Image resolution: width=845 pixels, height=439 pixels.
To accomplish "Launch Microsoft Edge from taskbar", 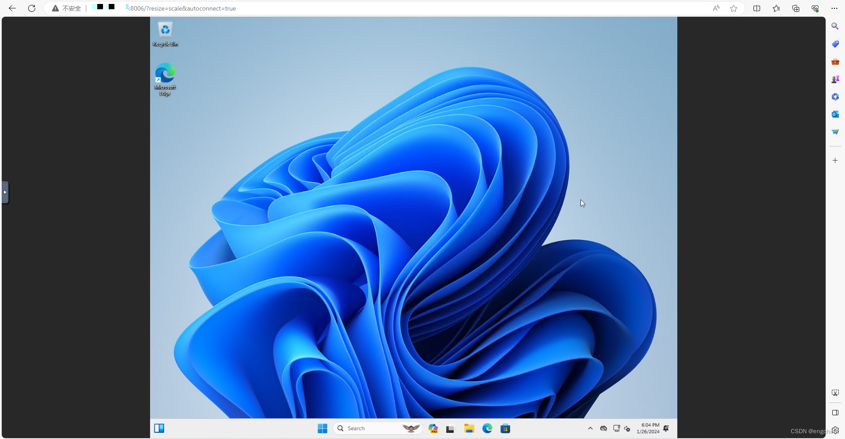I will [487, 428].
